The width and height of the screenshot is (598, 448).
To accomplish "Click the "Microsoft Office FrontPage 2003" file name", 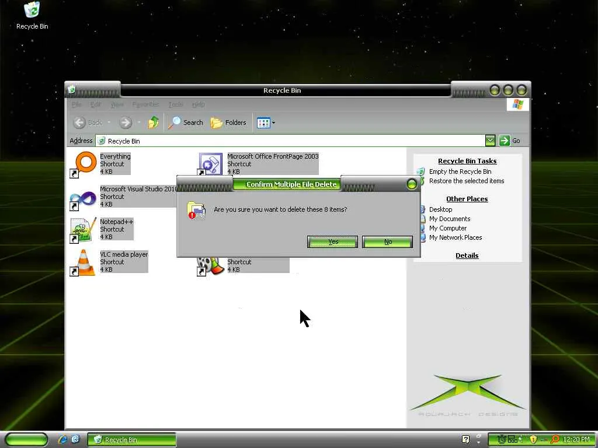I will [273, 156].
